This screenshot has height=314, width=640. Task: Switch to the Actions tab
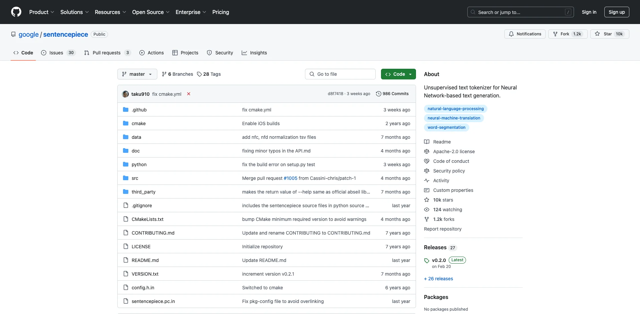pos(152,53)
